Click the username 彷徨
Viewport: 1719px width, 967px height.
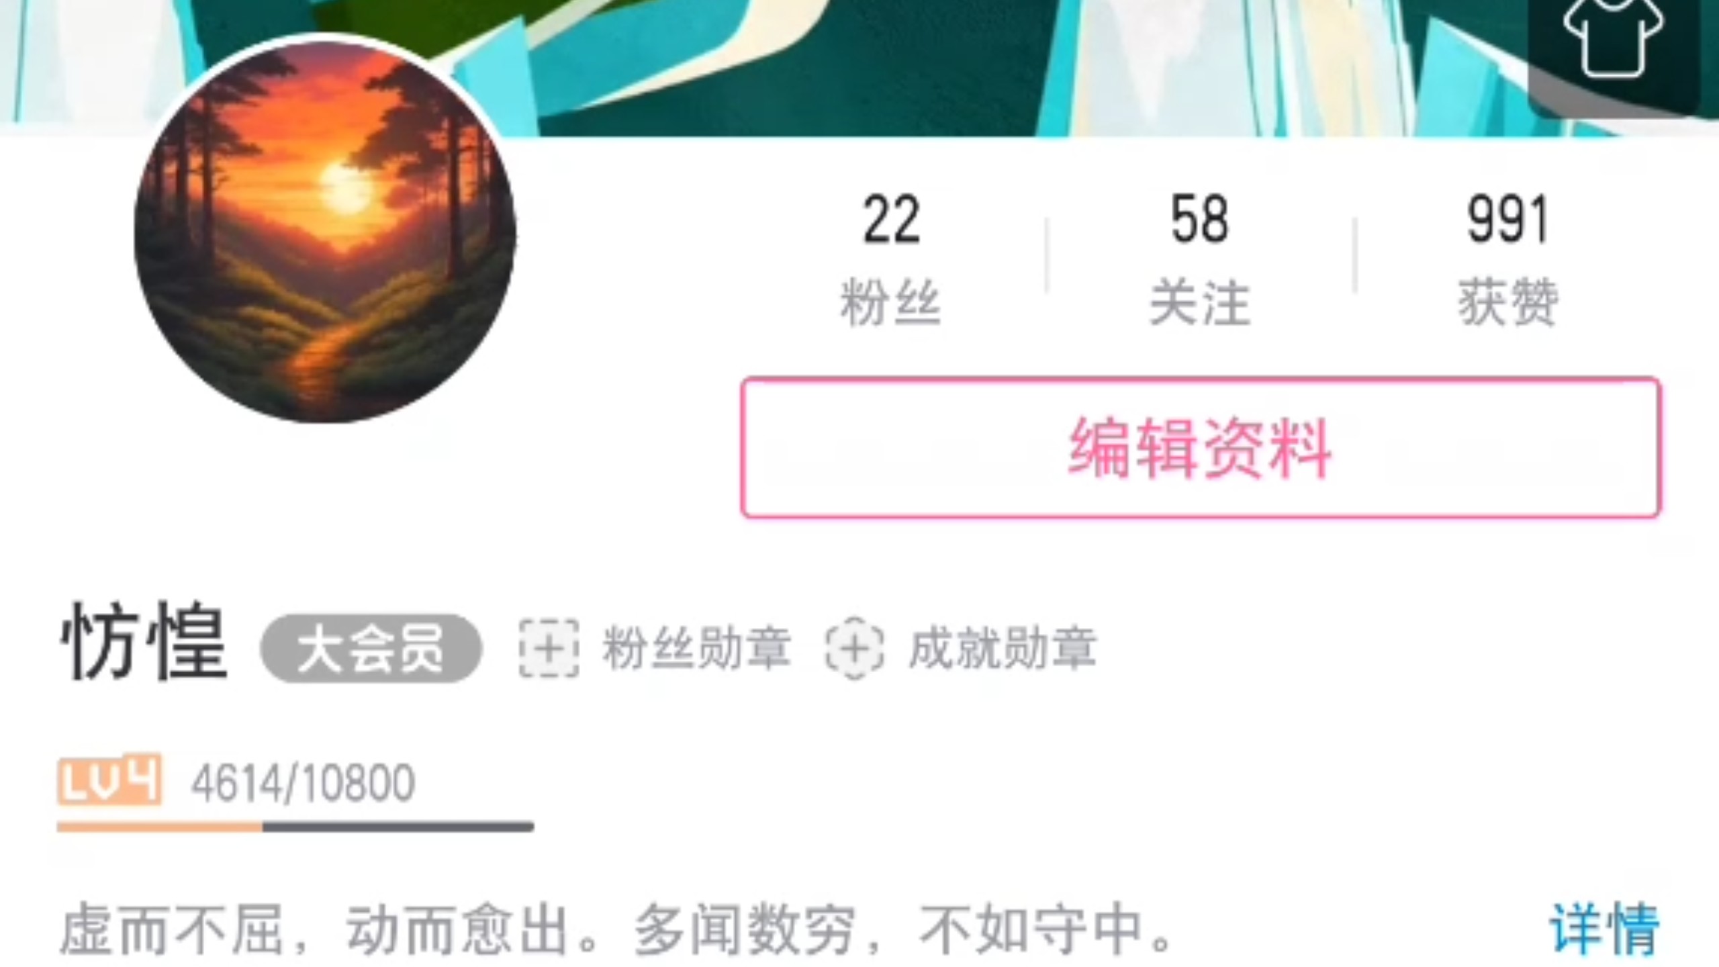coord(144,641)
